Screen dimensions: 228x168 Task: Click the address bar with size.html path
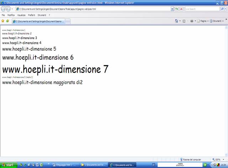[93, 9]
